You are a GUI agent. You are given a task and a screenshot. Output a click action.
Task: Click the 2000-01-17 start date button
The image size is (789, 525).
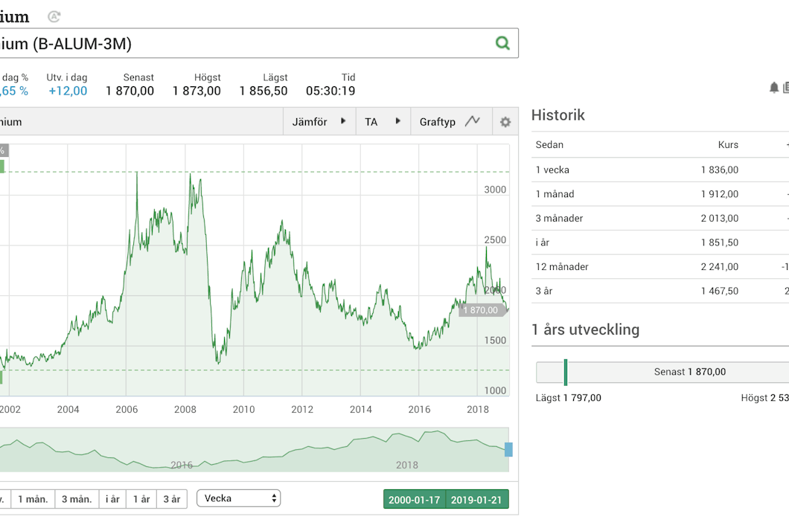414,500
